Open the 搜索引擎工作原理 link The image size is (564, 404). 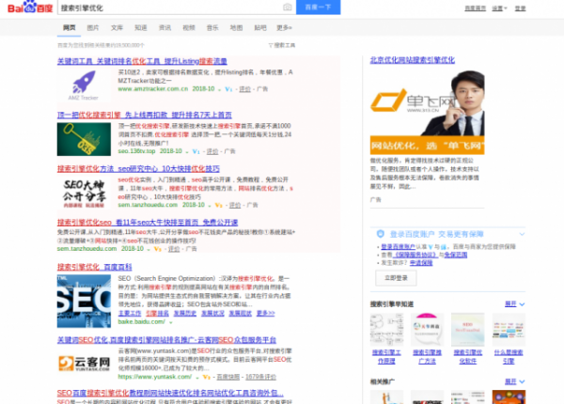coord(386,357)
